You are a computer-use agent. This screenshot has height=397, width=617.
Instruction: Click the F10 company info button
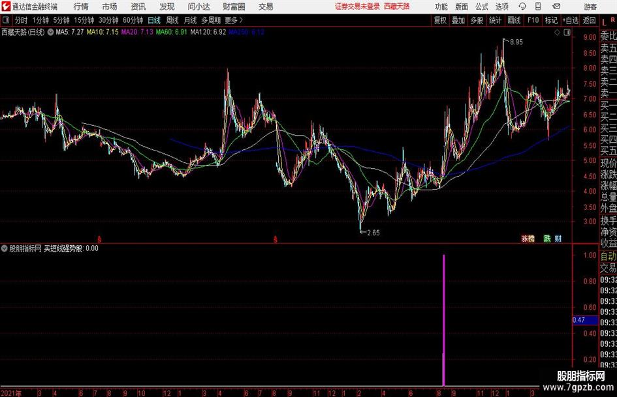(533, 20)
